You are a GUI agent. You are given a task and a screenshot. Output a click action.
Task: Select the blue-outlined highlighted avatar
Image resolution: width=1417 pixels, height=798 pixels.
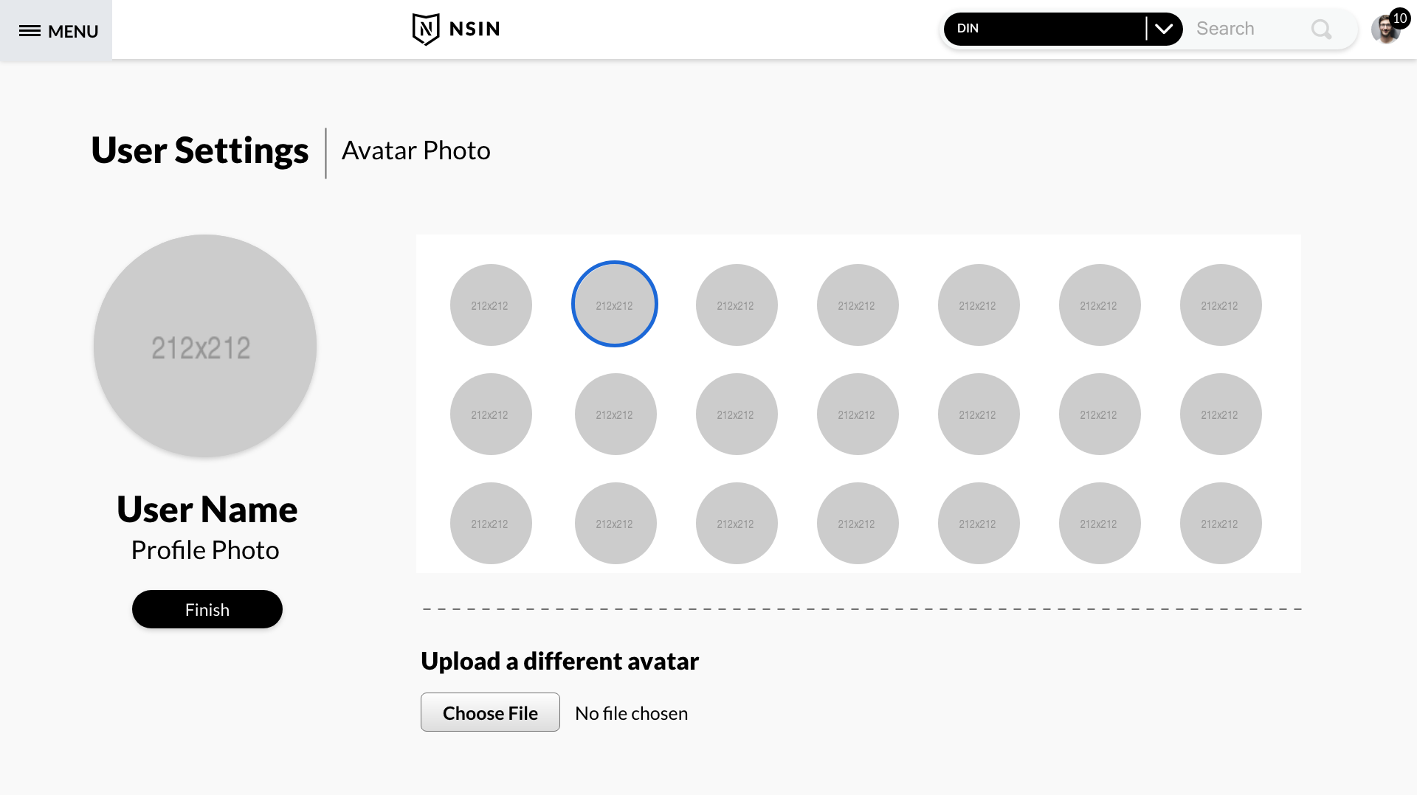point(615,305)
